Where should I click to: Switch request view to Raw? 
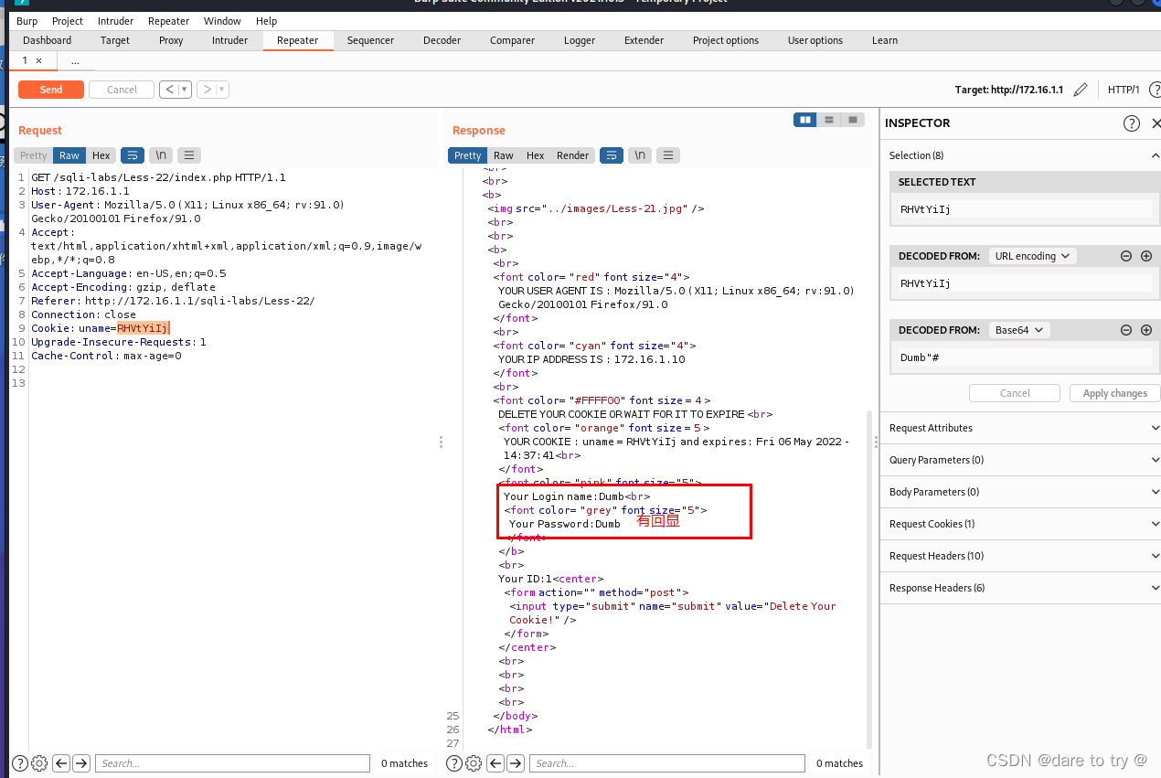69,155
